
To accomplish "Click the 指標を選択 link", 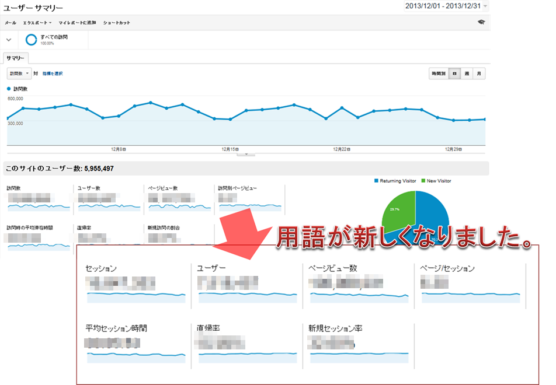I will click(52, 73).
